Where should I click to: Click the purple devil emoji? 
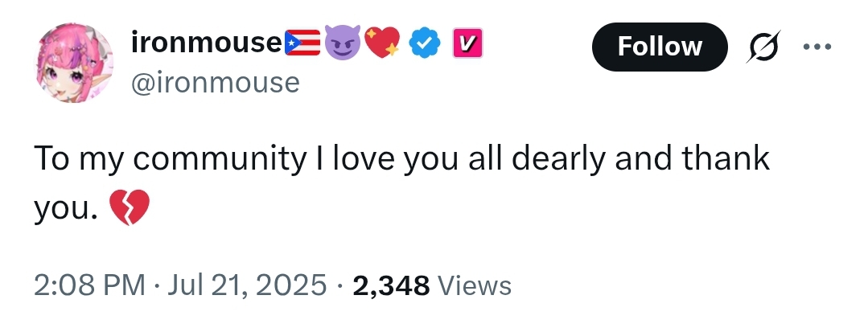(x=342, y=43)
